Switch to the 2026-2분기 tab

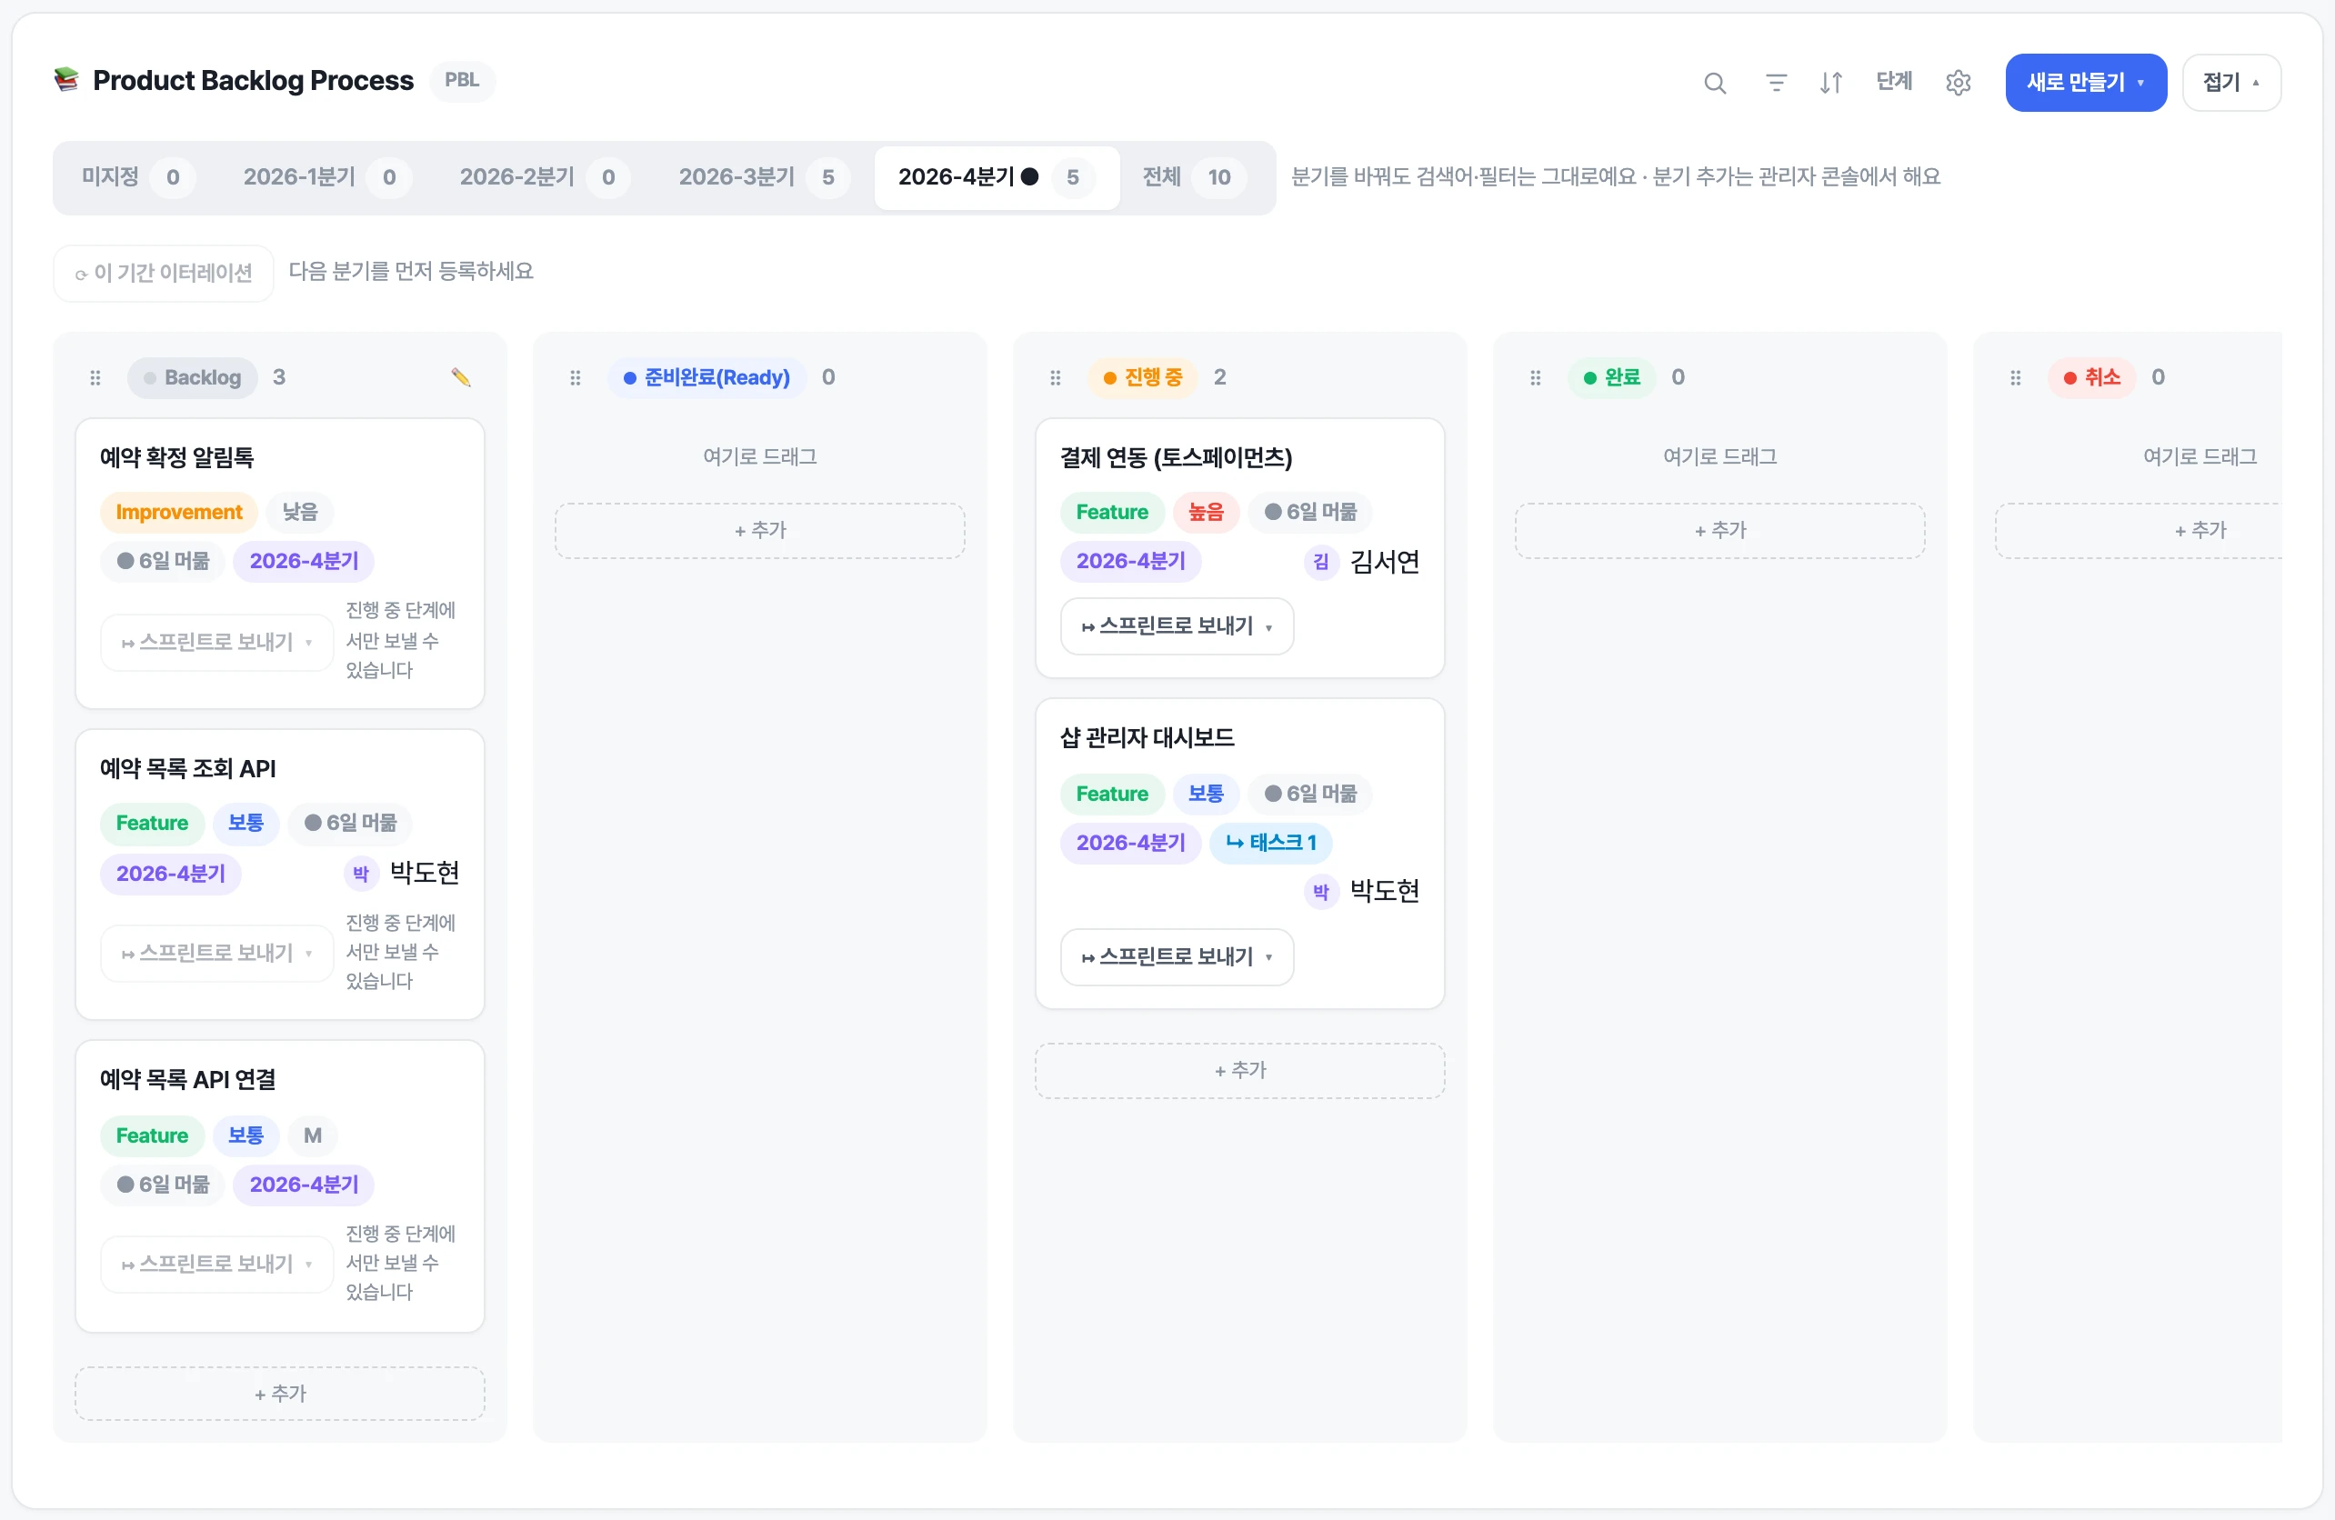pos(544,177)
